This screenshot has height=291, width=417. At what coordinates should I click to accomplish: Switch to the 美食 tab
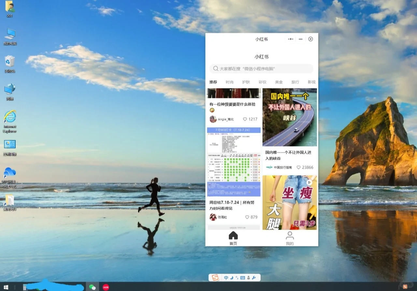[279, 82]
